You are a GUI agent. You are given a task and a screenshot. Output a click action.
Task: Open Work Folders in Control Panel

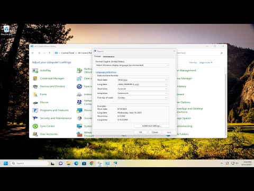(183, 134)
